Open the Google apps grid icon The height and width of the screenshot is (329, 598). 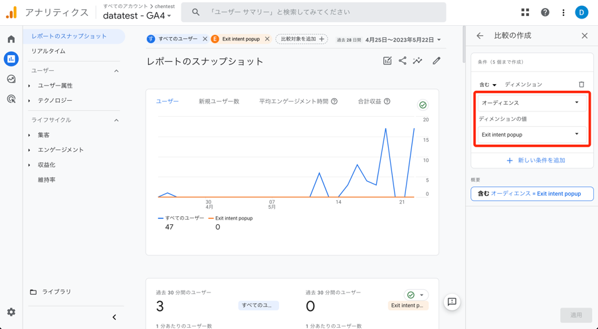tap(525, 12)
